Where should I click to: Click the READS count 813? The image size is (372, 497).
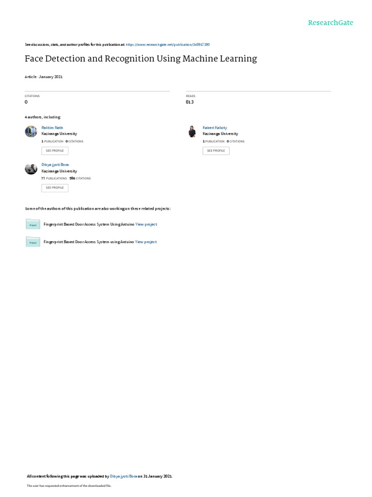point(189,102)
